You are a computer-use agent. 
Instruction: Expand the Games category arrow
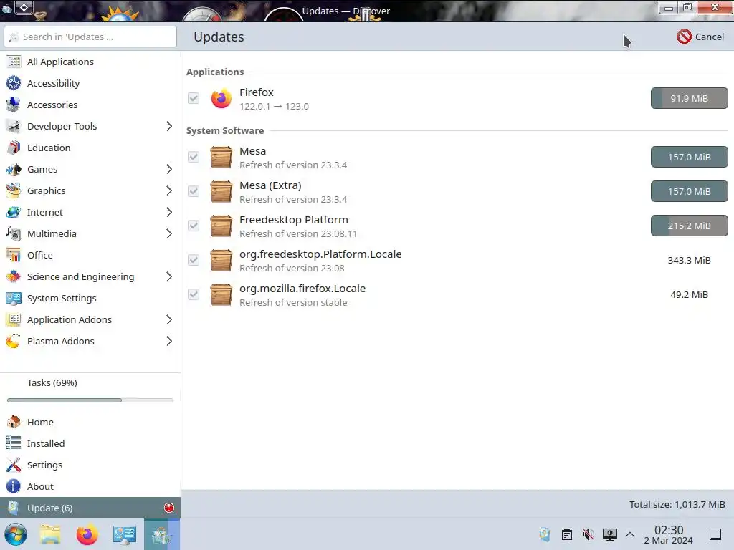[x=169, y=169]
